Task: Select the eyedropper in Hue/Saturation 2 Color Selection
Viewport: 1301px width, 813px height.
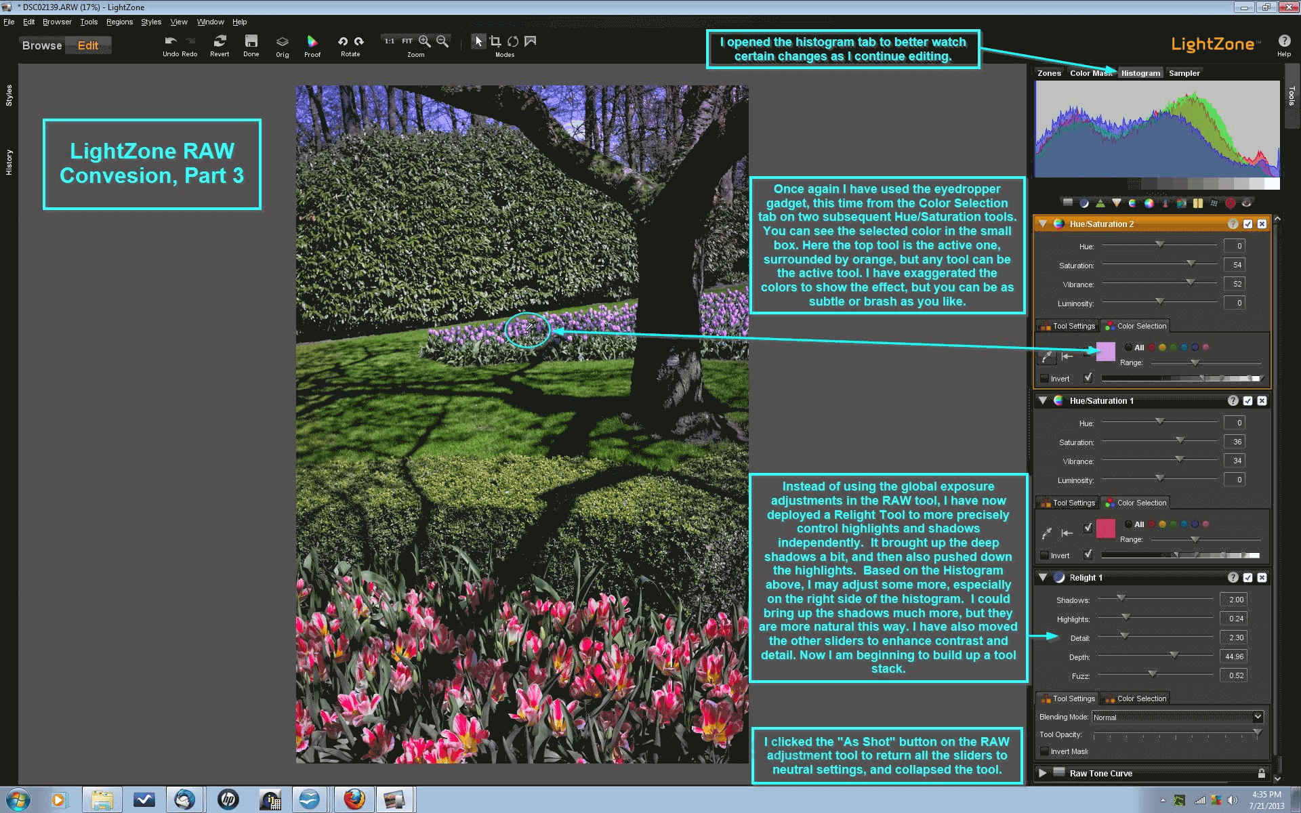Action: pyautogui.click(x=1047, y=357)
